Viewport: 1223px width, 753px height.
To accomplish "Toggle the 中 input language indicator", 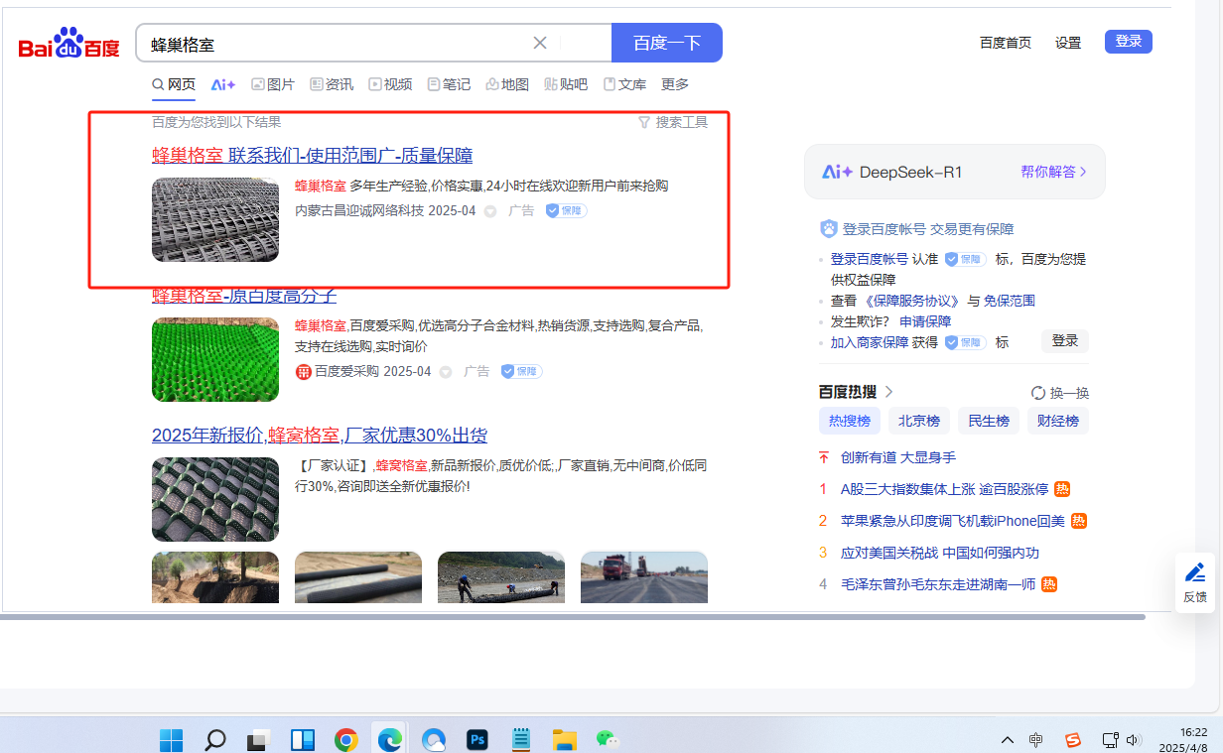I will click(x=1036, y=740).
